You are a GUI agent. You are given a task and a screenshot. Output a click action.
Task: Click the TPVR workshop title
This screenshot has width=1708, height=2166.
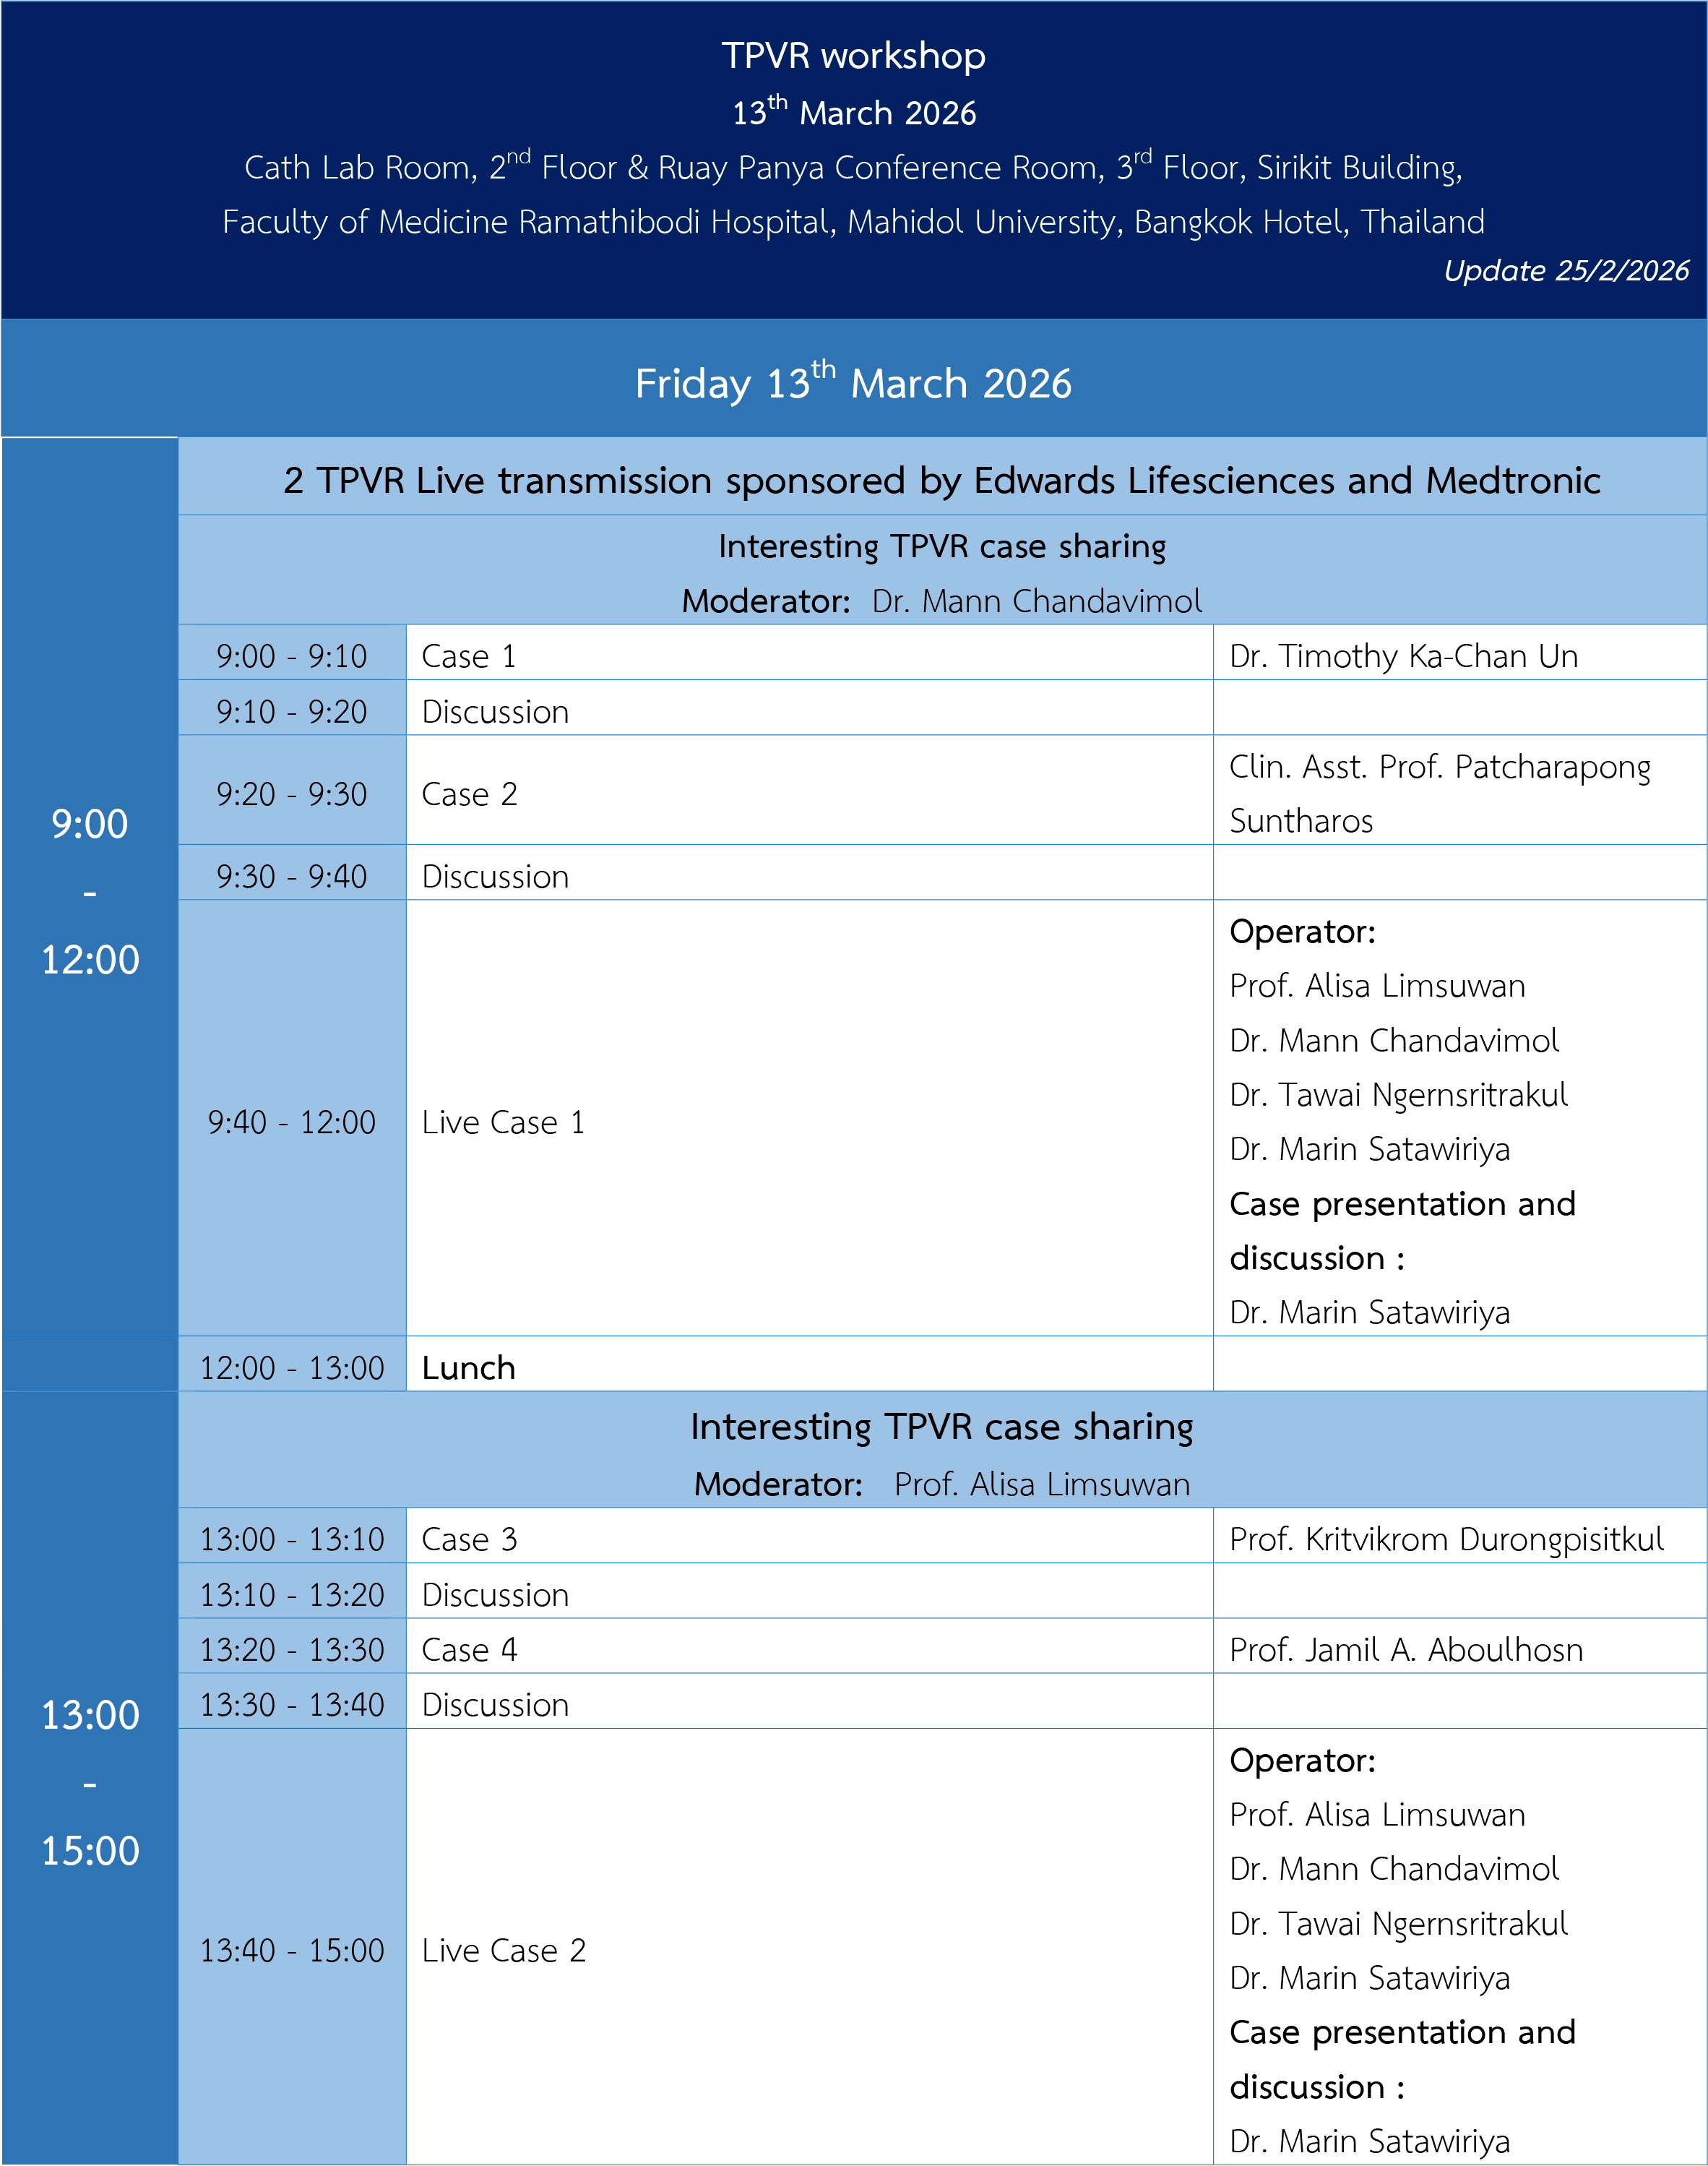pyautogui.click(x=853, y=56)
